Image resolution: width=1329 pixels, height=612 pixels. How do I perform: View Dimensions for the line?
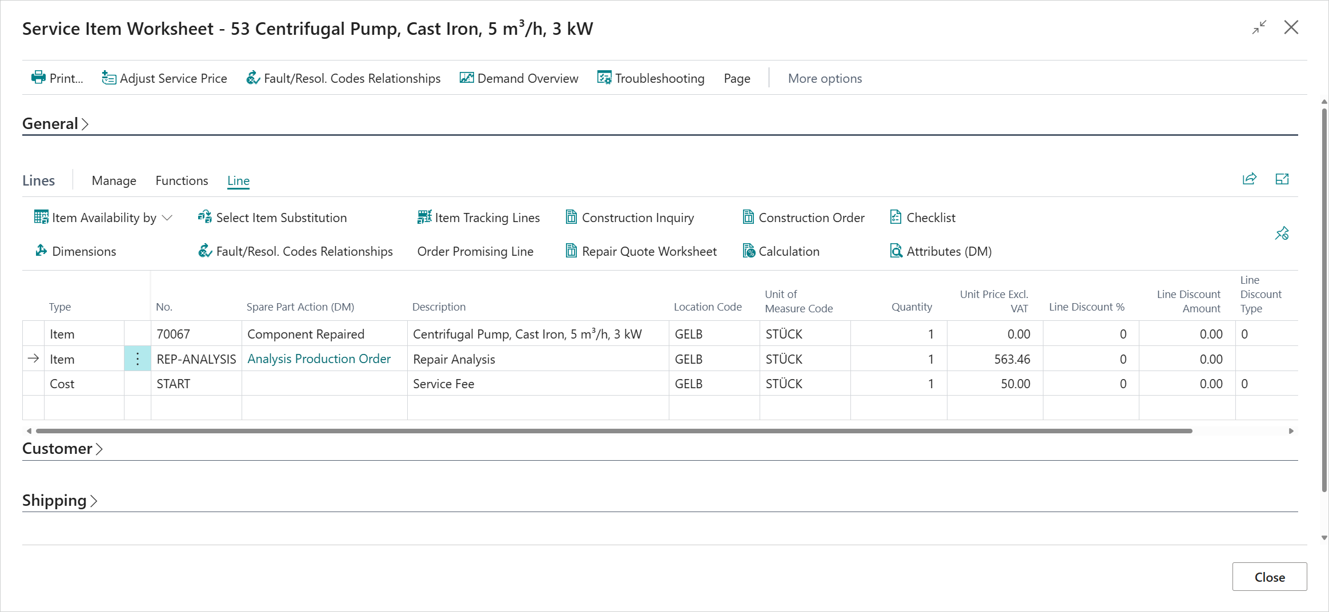pos(75,251)
